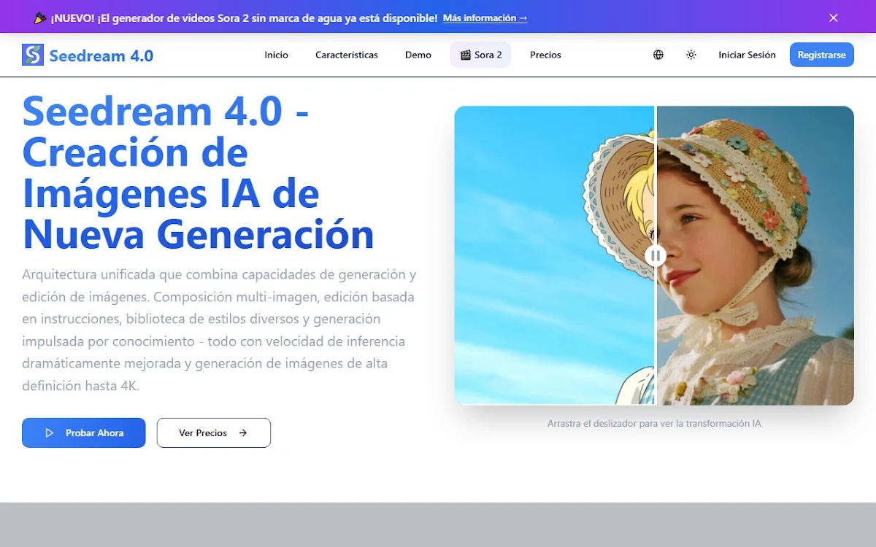Click the main hero heading text

(x=199, y=173)
